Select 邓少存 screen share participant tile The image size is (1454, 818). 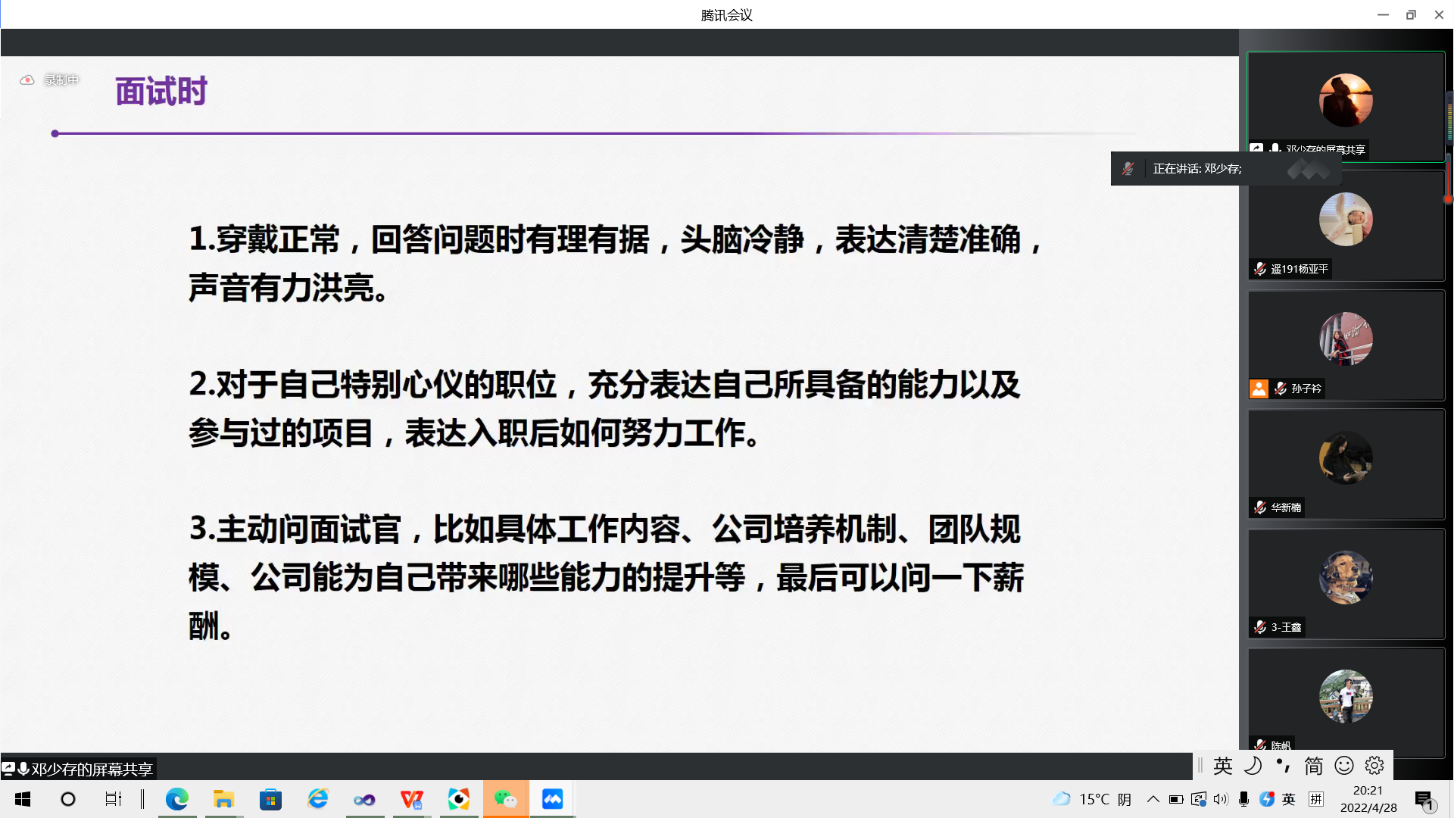pyautogui.click(x=1346, y=106)
